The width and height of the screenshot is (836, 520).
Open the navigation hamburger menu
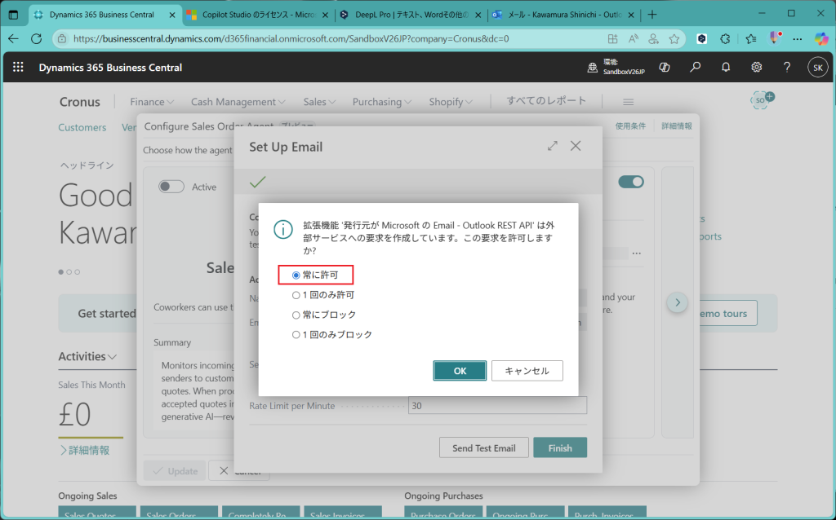628,102
